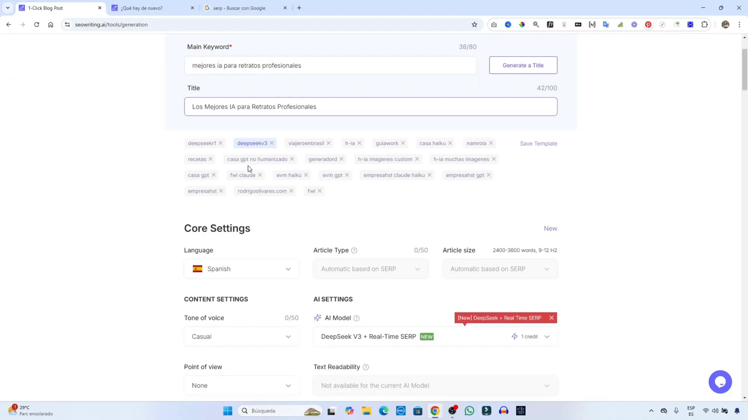This screenshot has width=748, height=420.
Task: Select the casa haiku template chip
Action: pyautogui.click(x=432, y=143)
